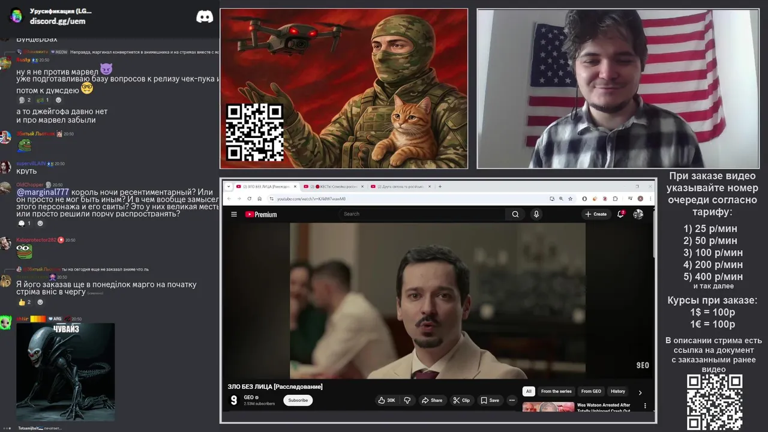Image resolution: width=768 pixels, height=432 pixels.
Task: Click the Share arrow button under the video
Action: pyautogui.click(x=432, y=400)
